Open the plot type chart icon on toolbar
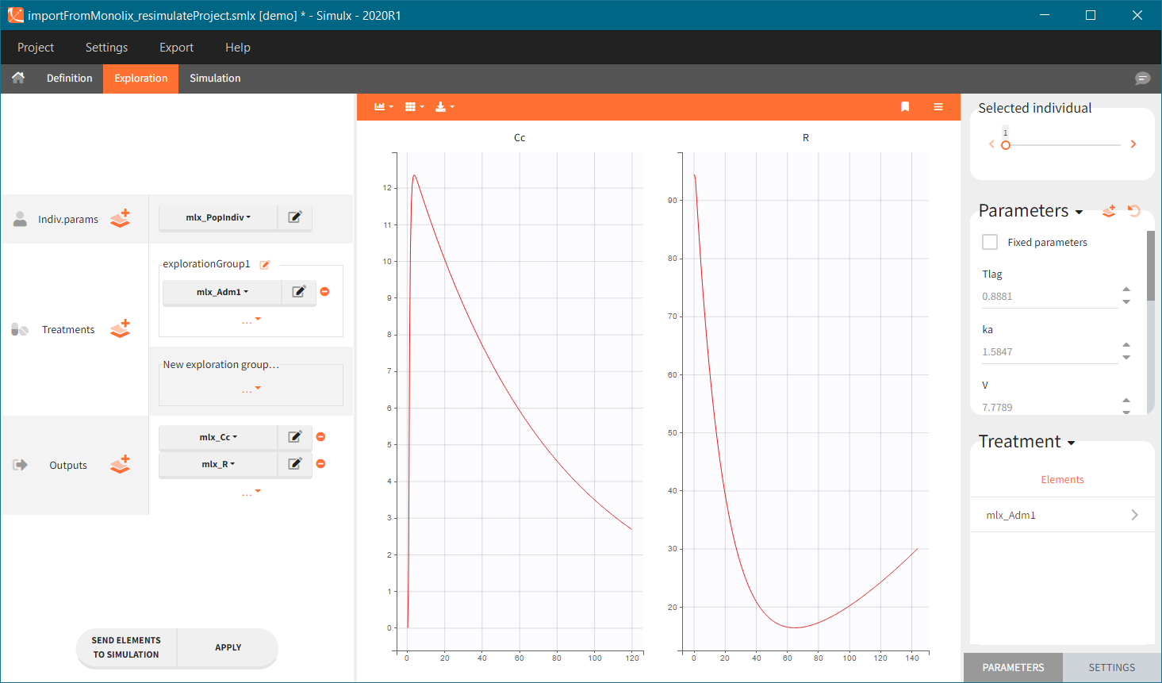Viewport: 1162px width, 683px height. click(x=382, y=106)
